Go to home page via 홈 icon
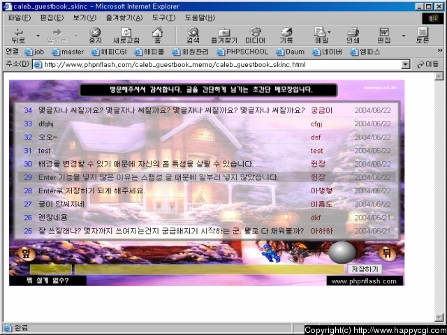This screenshot has height=335, width=447. (x=157, y=36)
